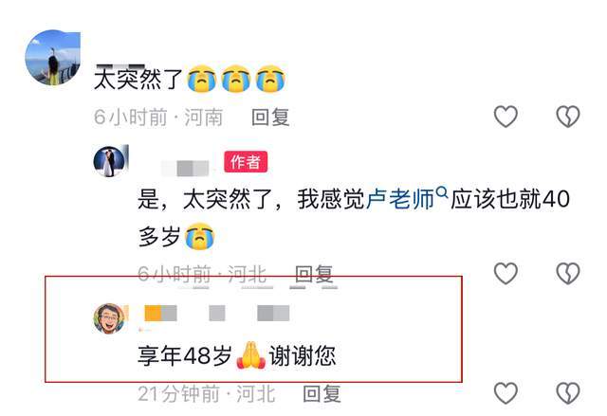The width and height of the screenshot is (607, 416).
Task: Tap the search magnifier after 卢老师
Action: [x=442, y=192]
